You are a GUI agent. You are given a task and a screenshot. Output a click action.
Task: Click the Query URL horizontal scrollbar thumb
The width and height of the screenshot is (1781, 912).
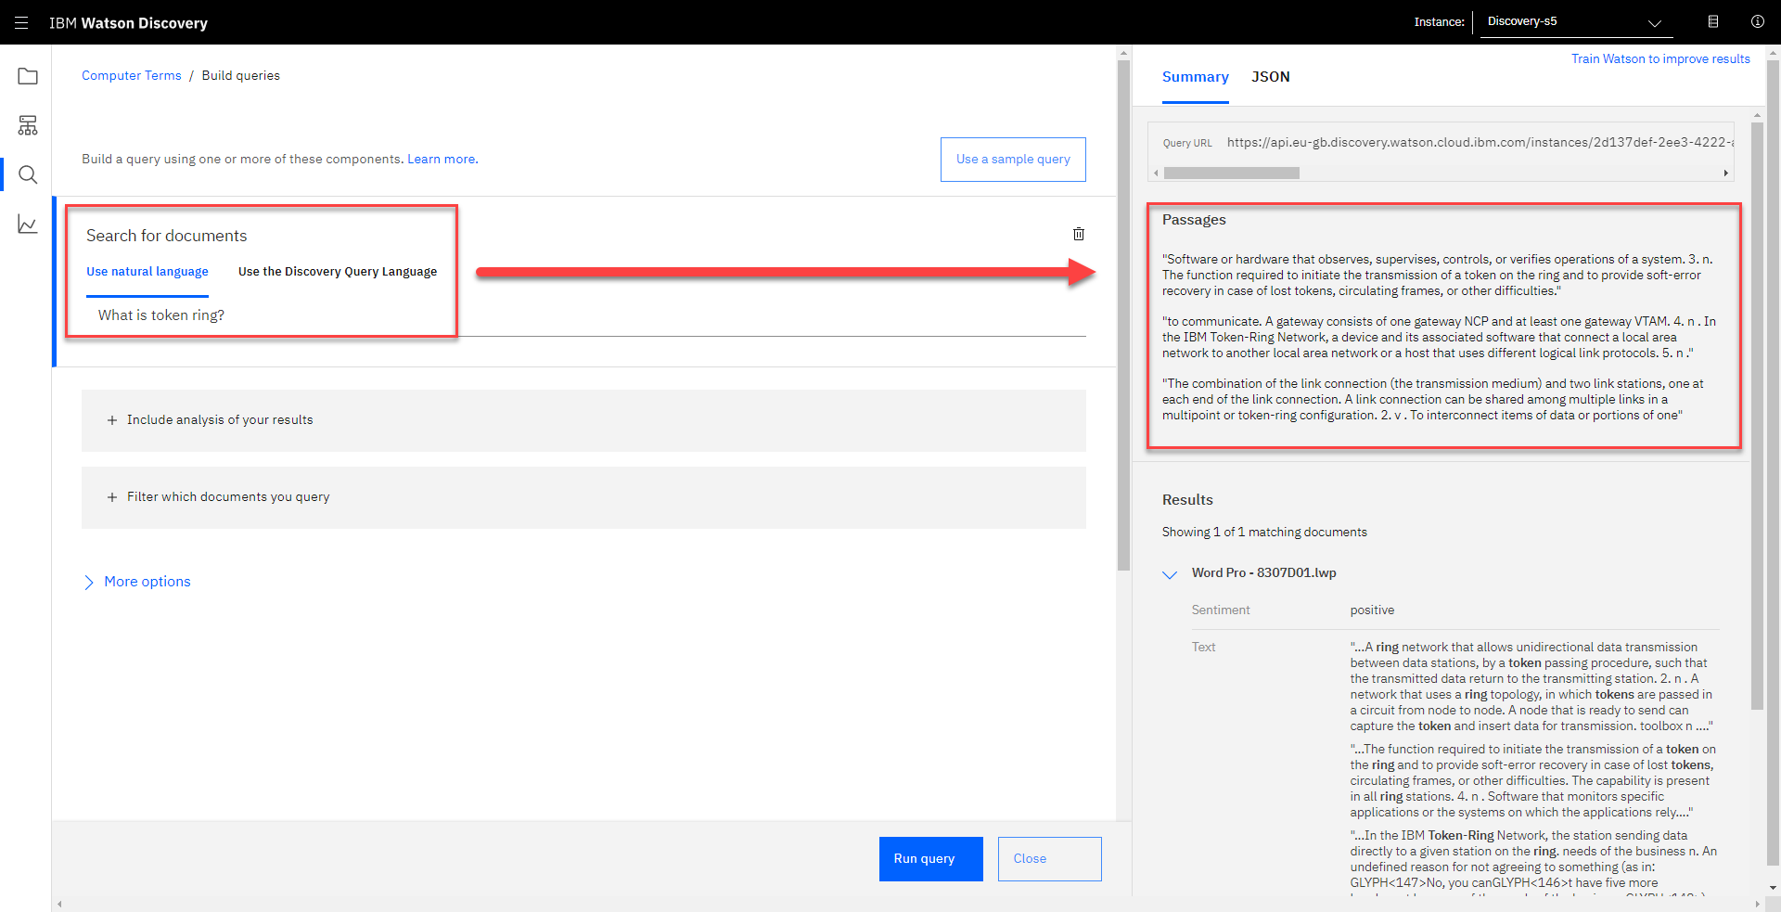[1231, 173]
